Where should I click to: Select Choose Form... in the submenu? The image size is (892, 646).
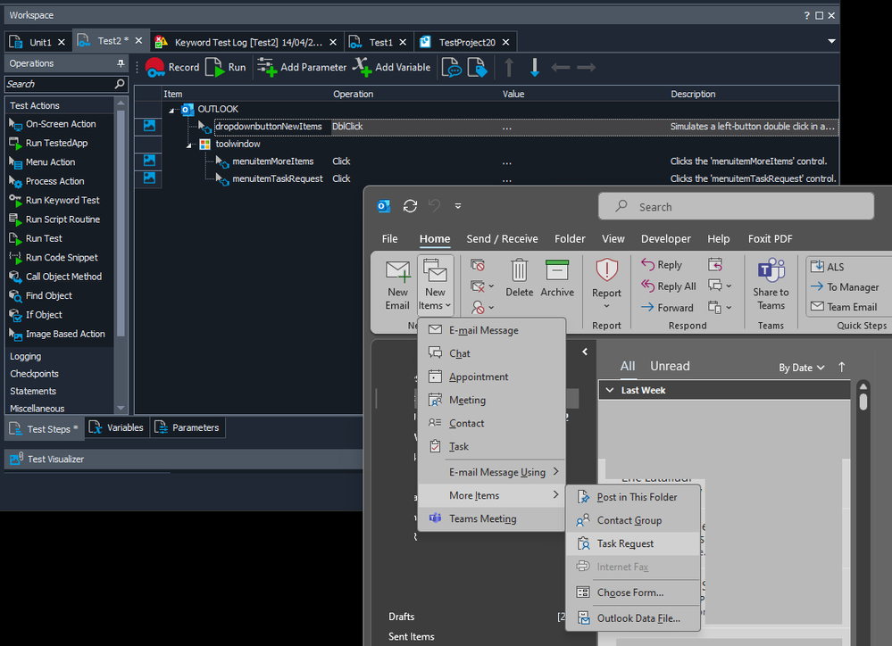(x=633, y=592)
